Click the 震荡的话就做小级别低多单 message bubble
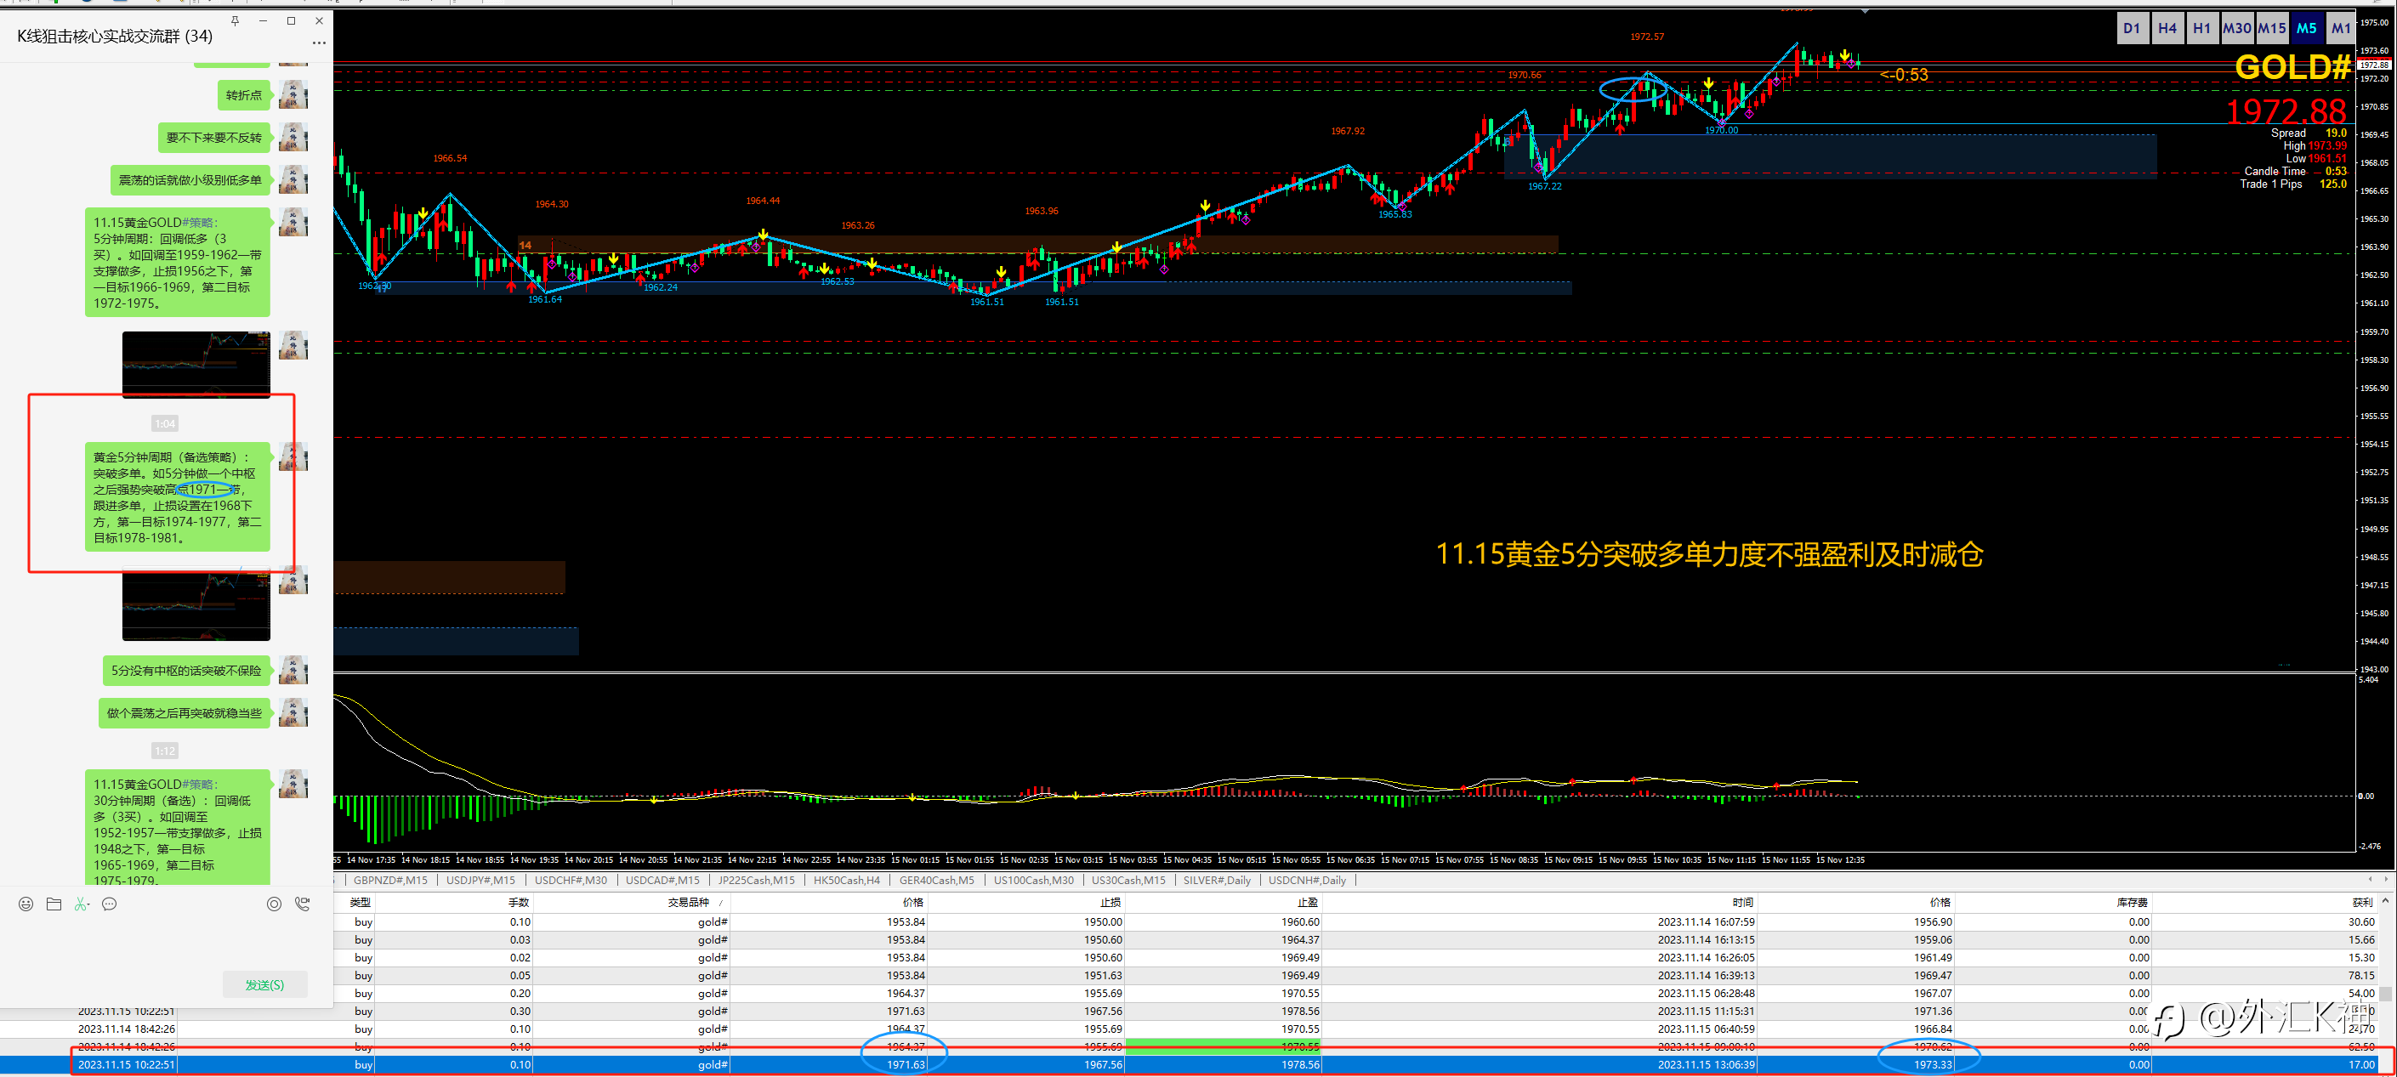2397x1077 pixels. coord(190,179)
